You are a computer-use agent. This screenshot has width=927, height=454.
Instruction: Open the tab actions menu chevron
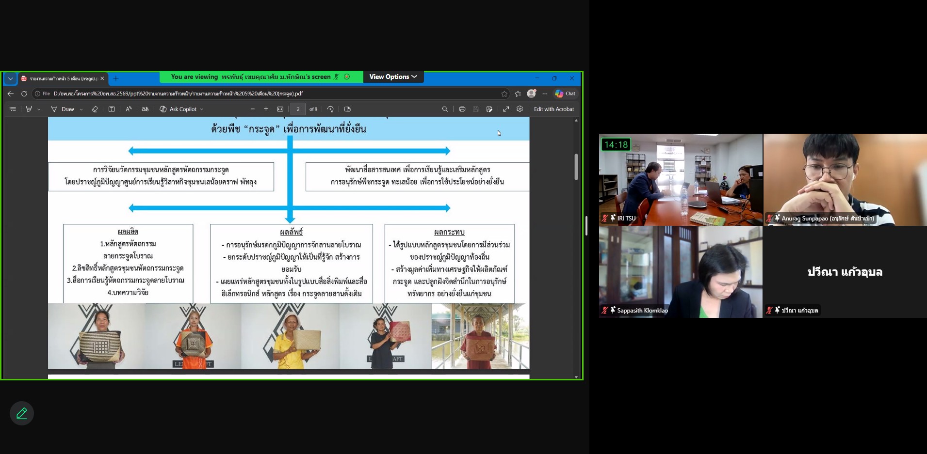coord(11,78)
